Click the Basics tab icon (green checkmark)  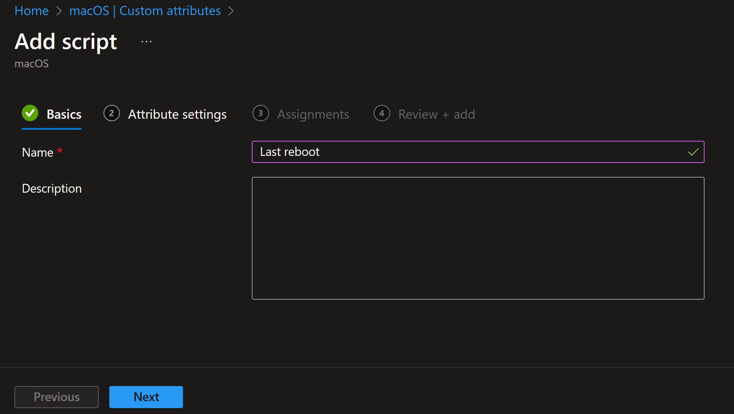pos(30,113)
